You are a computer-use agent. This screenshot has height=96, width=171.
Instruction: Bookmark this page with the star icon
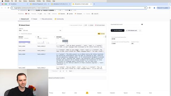[145, 8]
